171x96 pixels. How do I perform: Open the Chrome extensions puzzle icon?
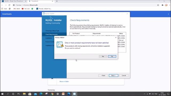click(162, 5)
